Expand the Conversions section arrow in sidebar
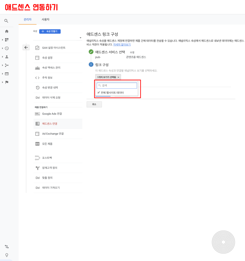Viewport: 245px width, 261px height. pyautogui.click(x=2, y=82)
